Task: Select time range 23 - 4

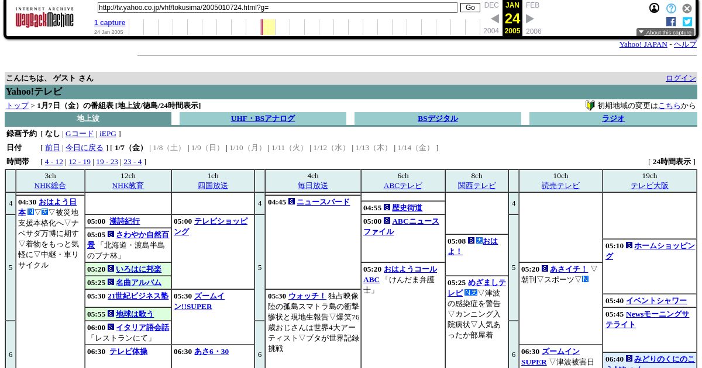Action: point(133,162)
